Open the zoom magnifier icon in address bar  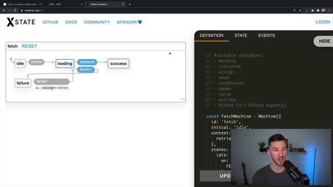click(x=294, y=10)
